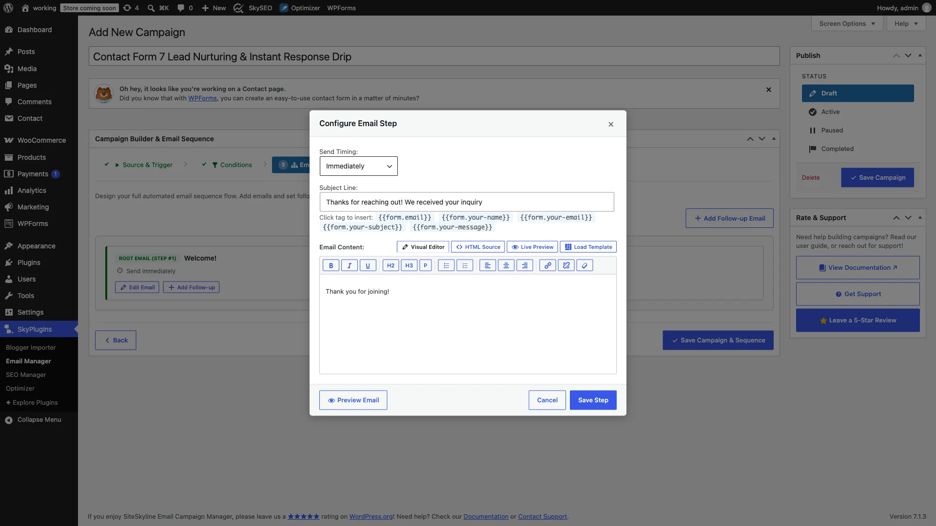Open WooCommerce in admin sidebar
This screenshot has width=936, height=526.
(39, 140)
